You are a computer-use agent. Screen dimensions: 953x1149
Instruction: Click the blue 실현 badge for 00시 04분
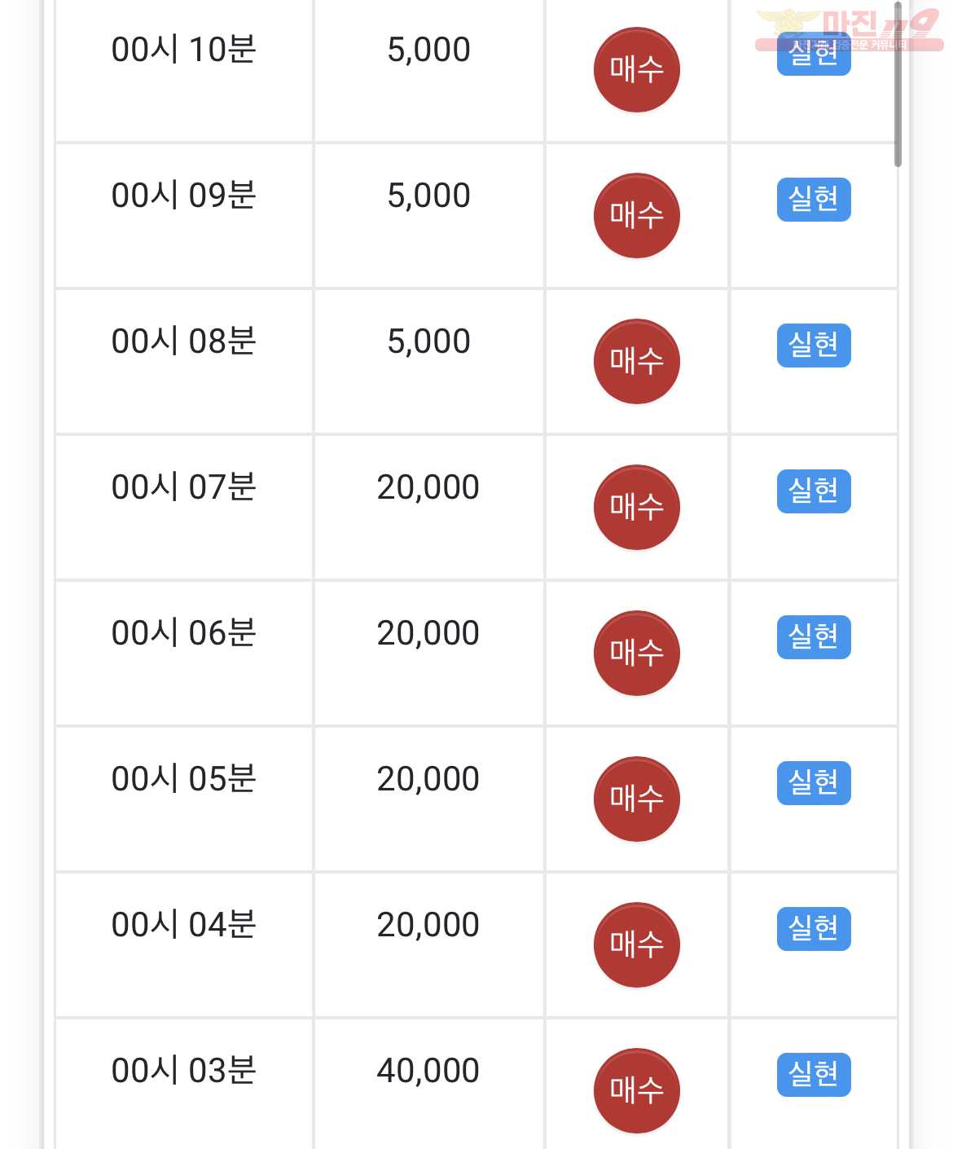814,929
